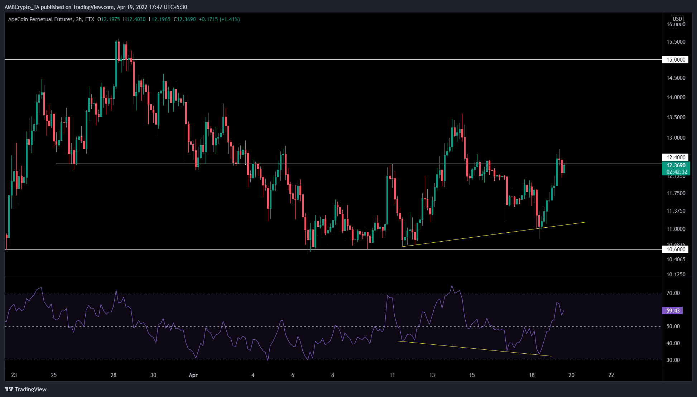Click the TradingView wordmark text
697x397 pixels.
(31, 389)
